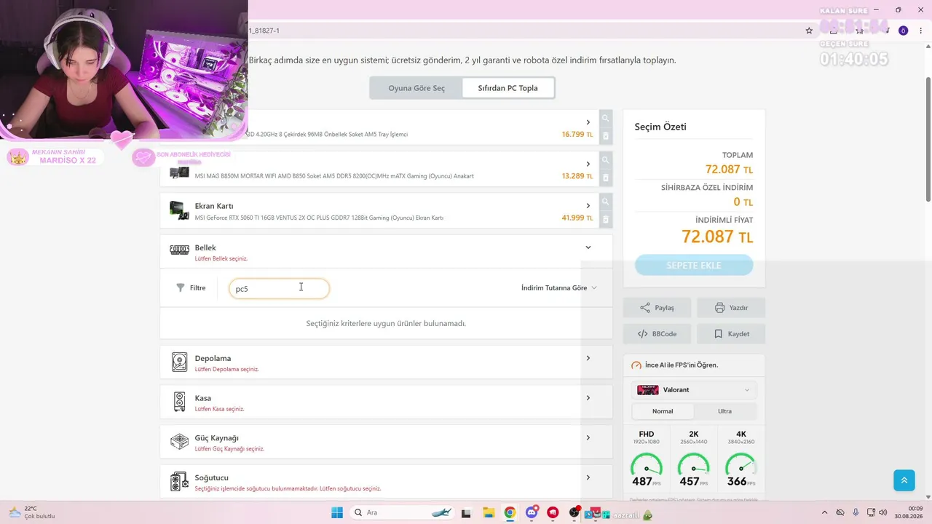The image size is (932, 524).
Task: Click the 13.289 TL motherboard price
Action: [x=577, y=176]
